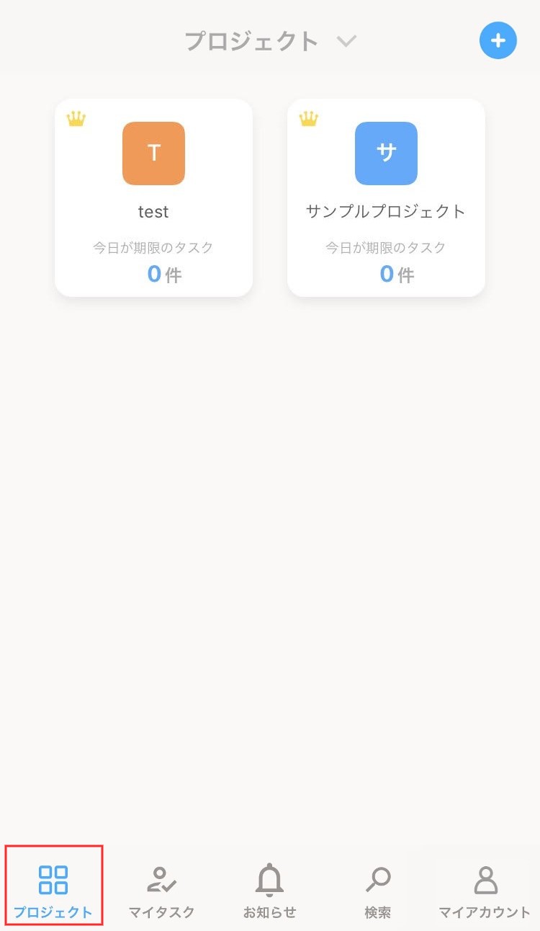Viewport: 540px width, 931px height.
Task: Click the crown icon on test card
Action: (x=76, y=119)
